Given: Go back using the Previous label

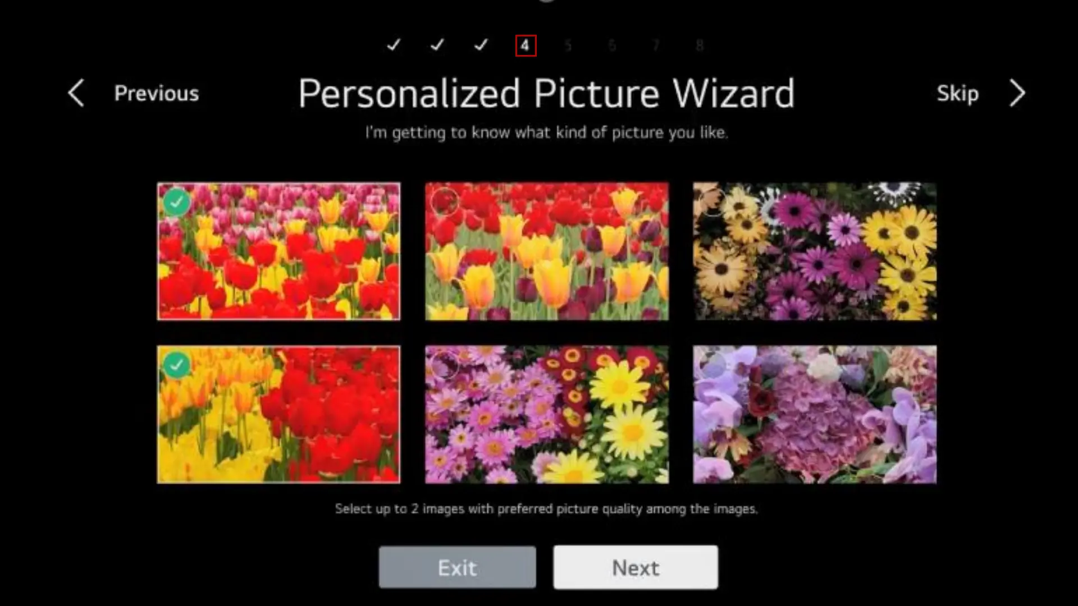Looking at the screenshot, I should tap(157, 93).
